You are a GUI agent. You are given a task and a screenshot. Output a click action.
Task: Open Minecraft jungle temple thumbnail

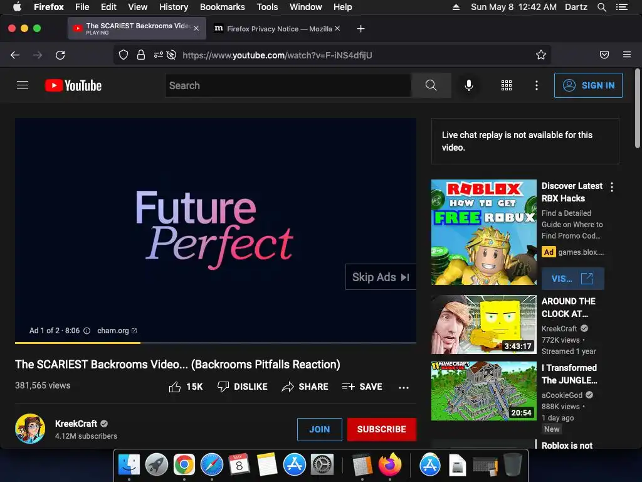tap(483, 390)
